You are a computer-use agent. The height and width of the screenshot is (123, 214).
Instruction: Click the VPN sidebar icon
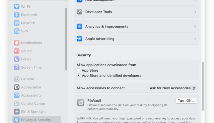tap(16, 31)
